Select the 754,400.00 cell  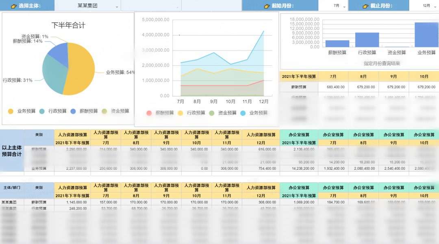pyautogui.click(x=261, y=168)
